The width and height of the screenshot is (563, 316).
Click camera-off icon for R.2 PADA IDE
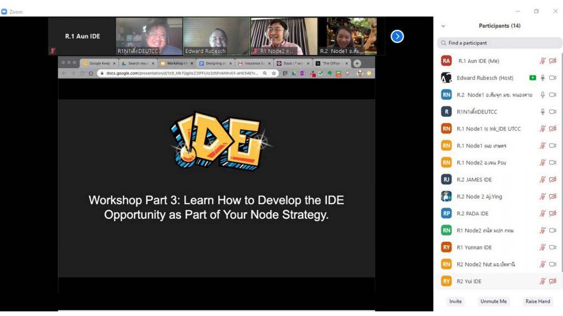pyautogui.click(x=553, y=213)
